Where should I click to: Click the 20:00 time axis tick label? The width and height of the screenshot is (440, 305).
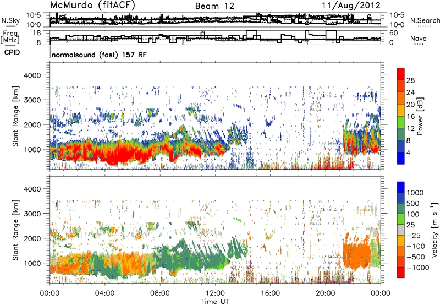[326, 293]
